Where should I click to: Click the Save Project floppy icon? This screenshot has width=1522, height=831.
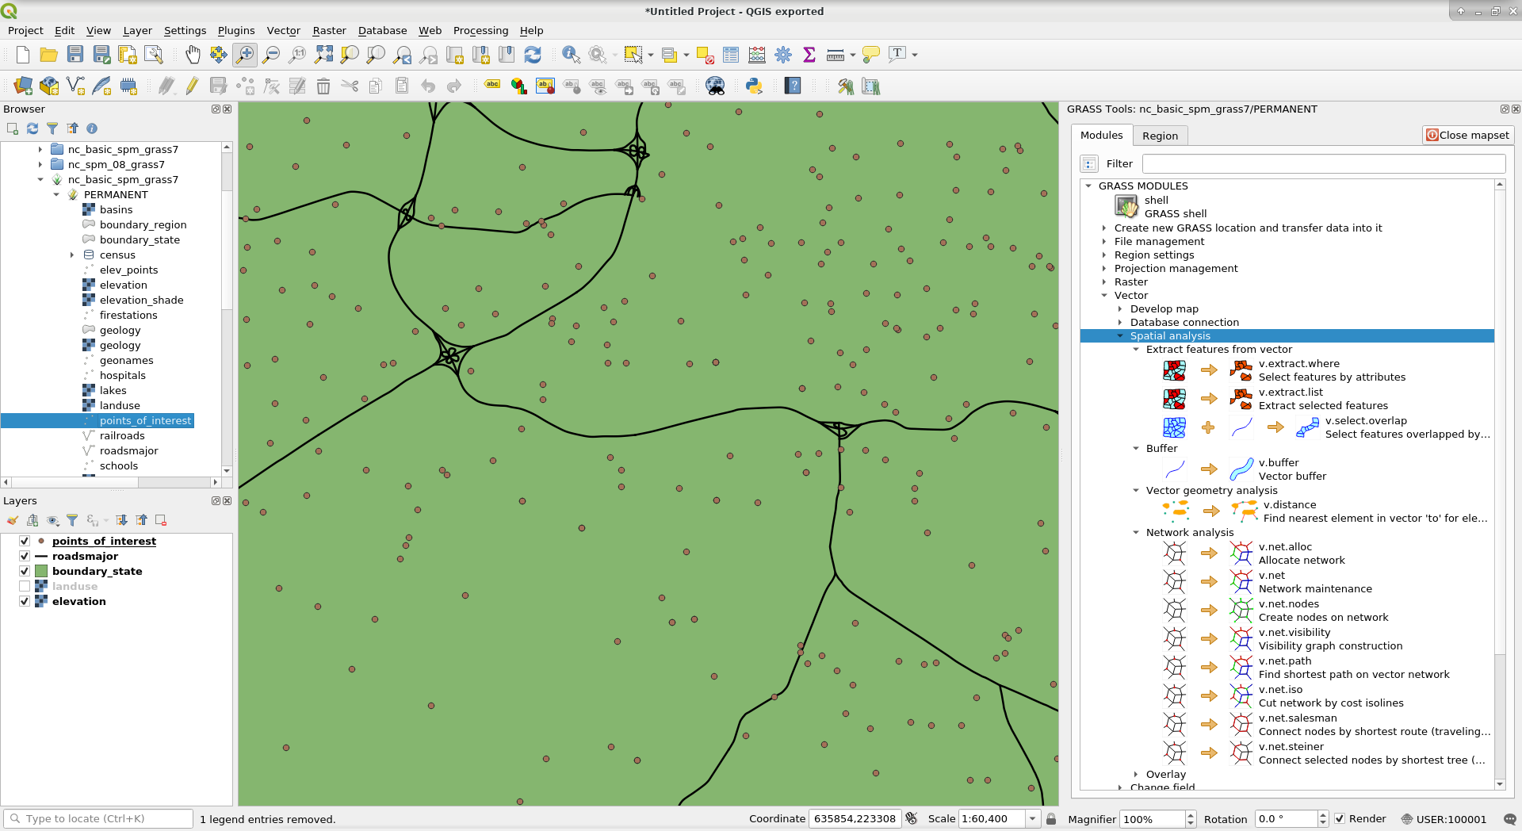(75, 55)
